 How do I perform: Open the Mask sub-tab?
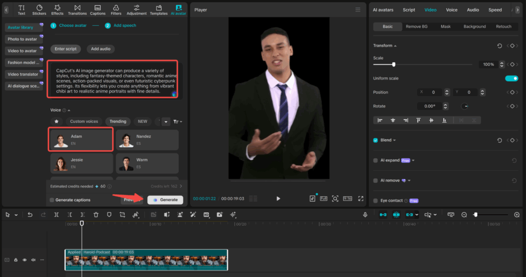tap(445, 27)
